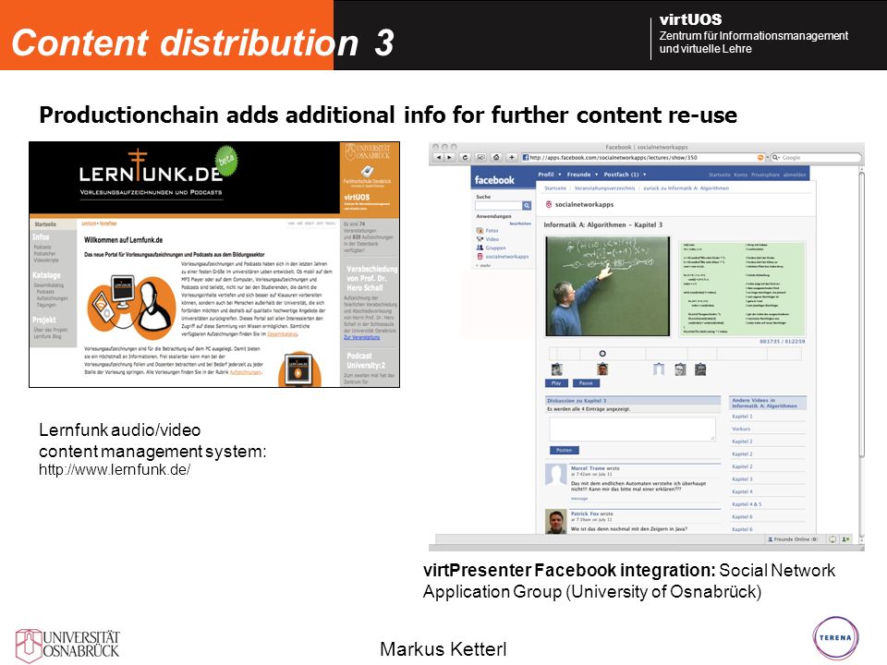Click the Play button under the lecture video
This screenshot has width=887, height=665.
point(556,382)
